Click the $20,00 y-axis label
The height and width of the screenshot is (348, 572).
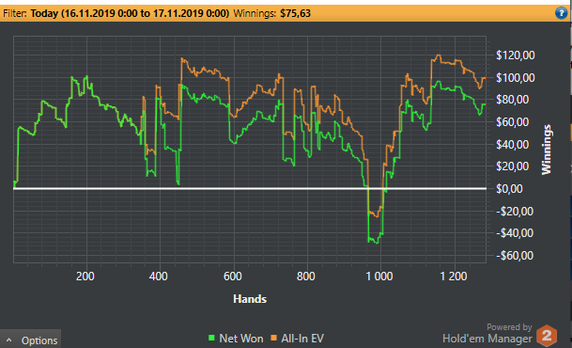pyautogui.click(x=512, y=166)
